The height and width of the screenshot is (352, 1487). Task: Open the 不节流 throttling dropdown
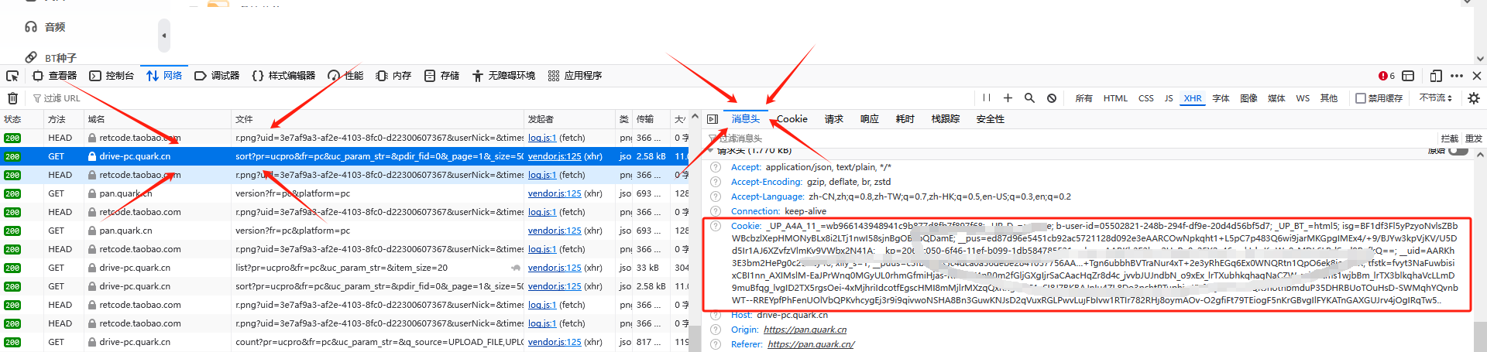click(1436, 98)
